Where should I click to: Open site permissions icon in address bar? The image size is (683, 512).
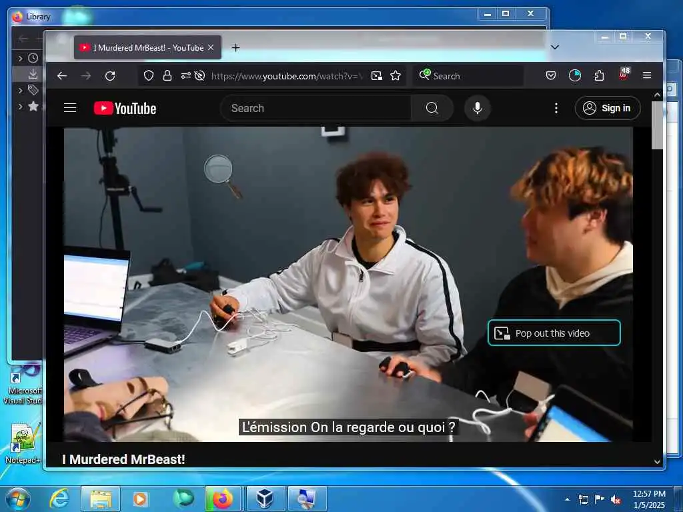click(185, 76)
